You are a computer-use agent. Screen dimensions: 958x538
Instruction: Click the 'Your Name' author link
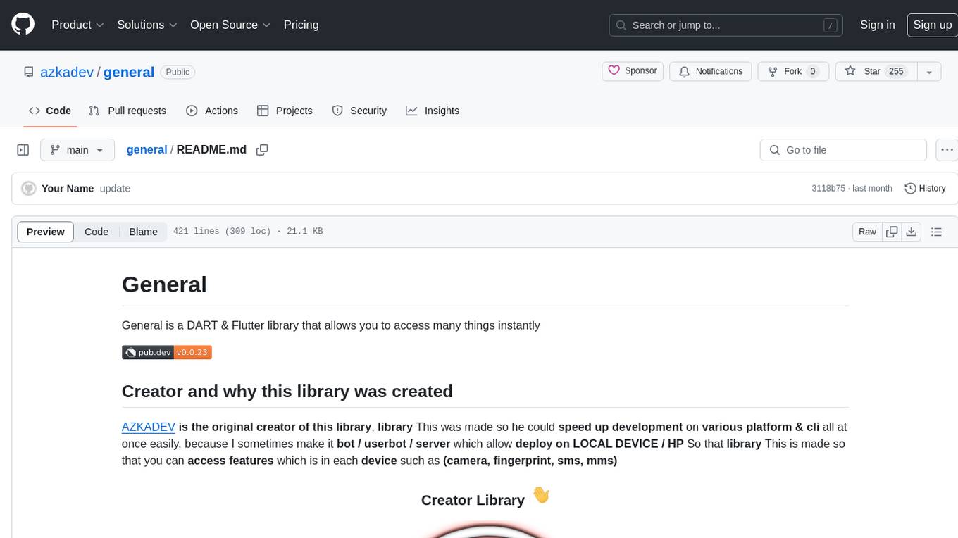click(68, 189)
